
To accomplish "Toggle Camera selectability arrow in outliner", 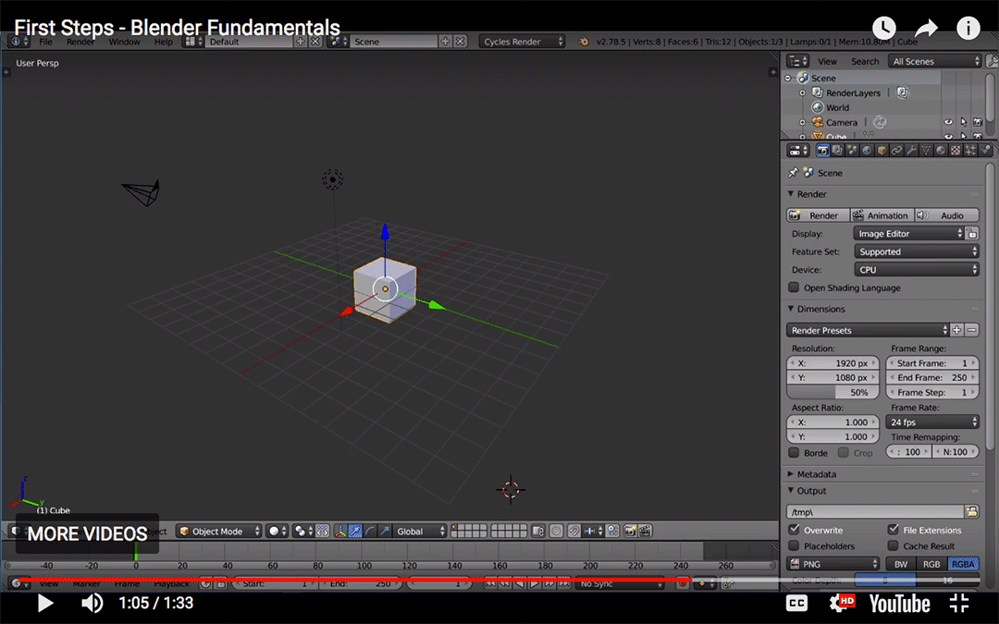I will [963, 122].
